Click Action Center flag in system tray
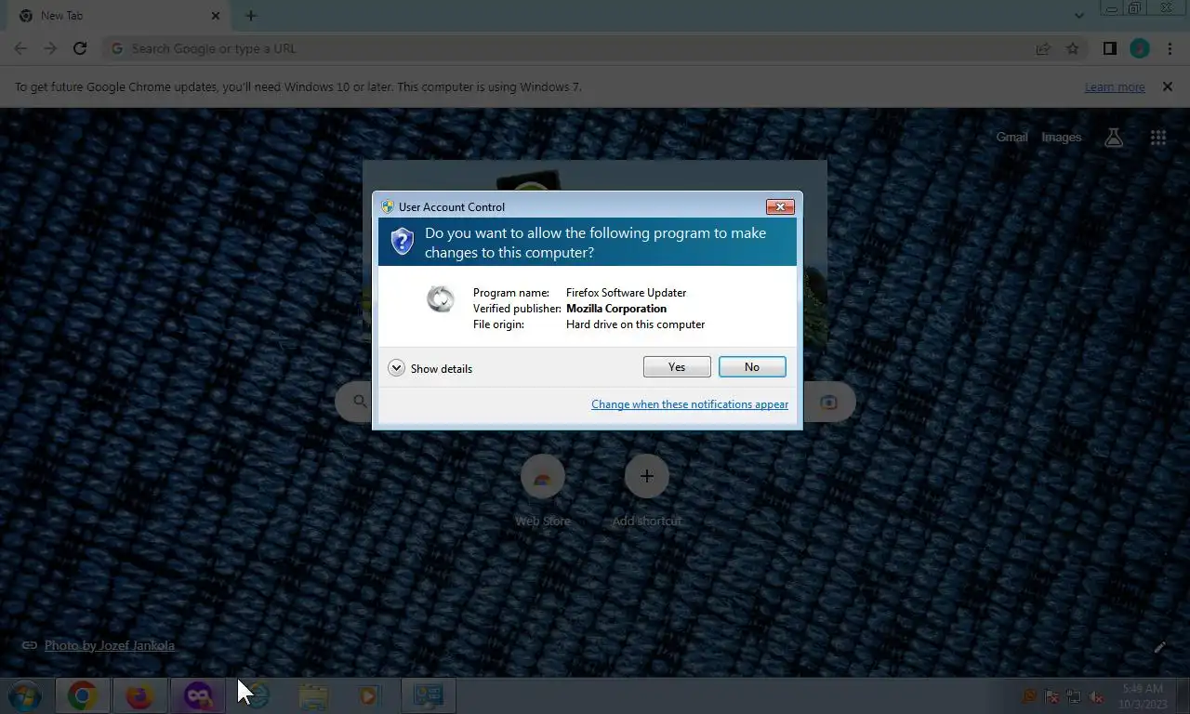1190x714 pixels. 1052,696
